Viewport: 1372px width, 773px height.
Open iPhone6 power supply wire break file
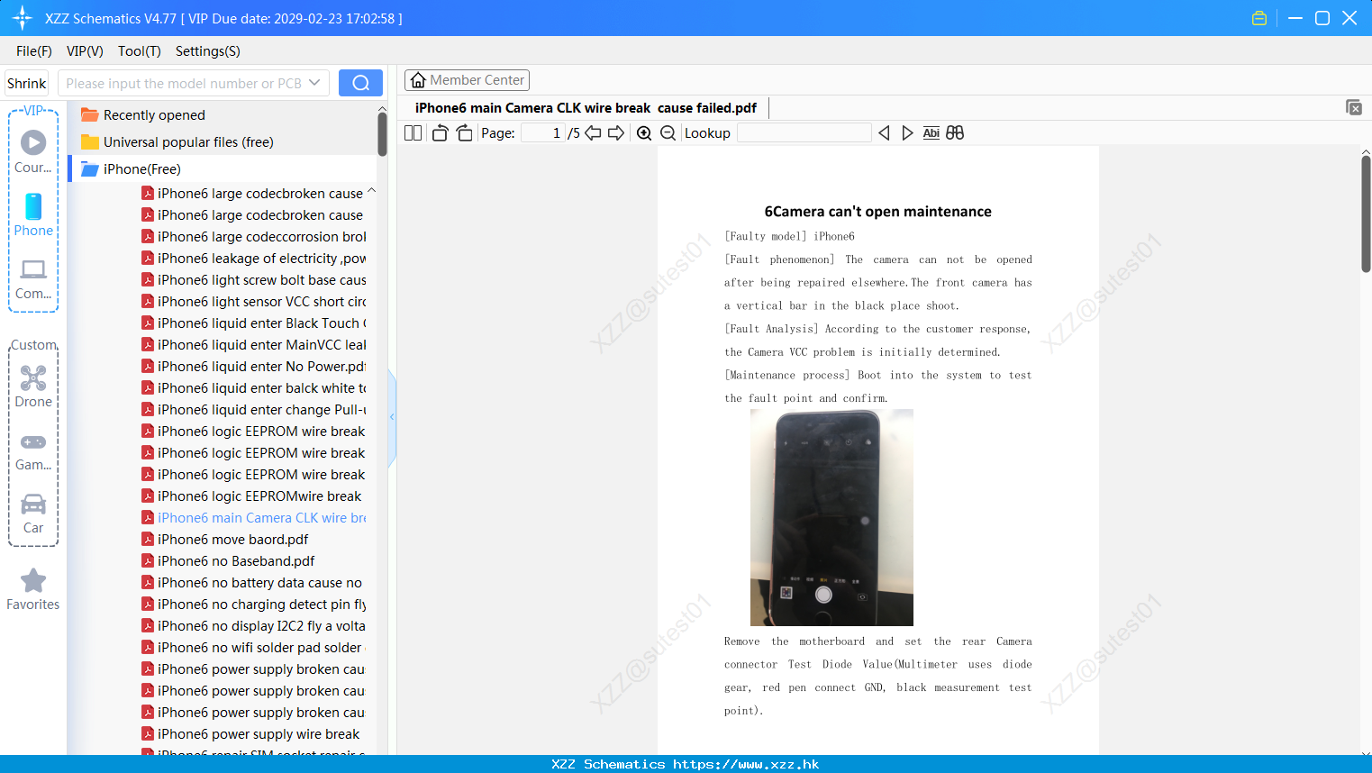pyautogui.click(x=250, y=734)
